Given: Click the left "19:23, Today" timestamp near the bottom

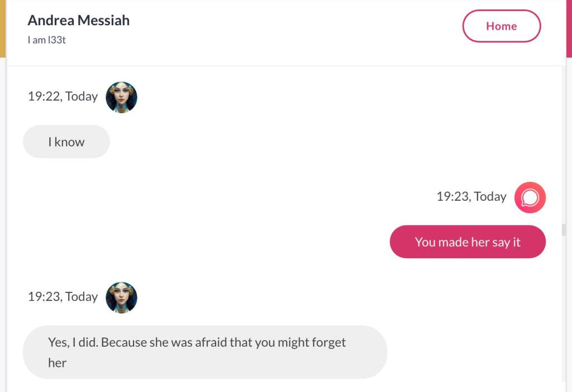Looking at the screenshot, I should 63,296.
